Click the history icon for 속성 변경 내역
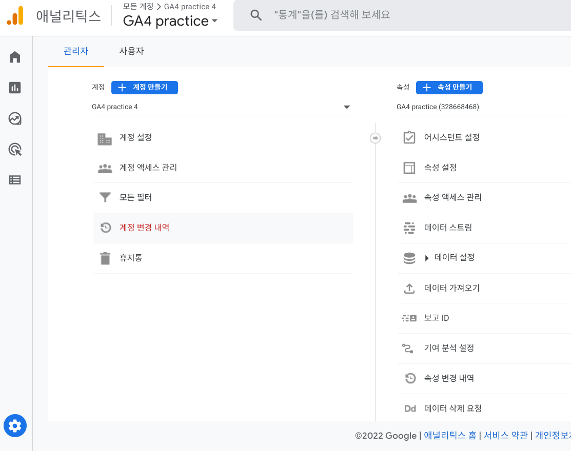 [x=410, y=378]
